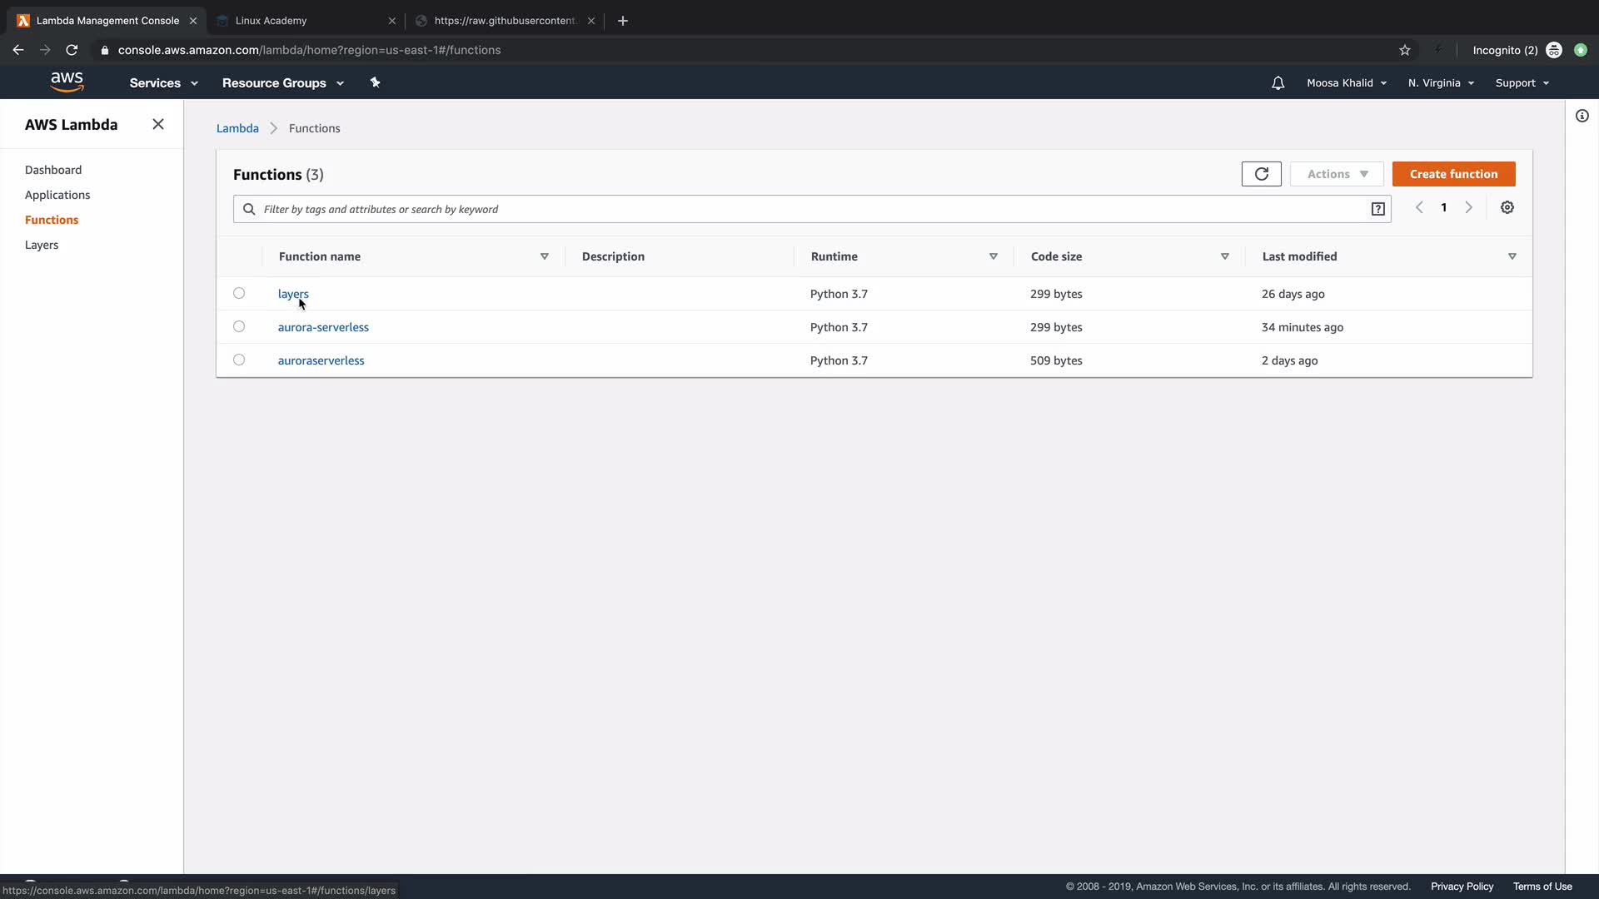The width and height of the screenshot is (1599, 899).
Task: Select the aurora-serverless radio button
Action: pyautogui.click(x=239, y=326)
